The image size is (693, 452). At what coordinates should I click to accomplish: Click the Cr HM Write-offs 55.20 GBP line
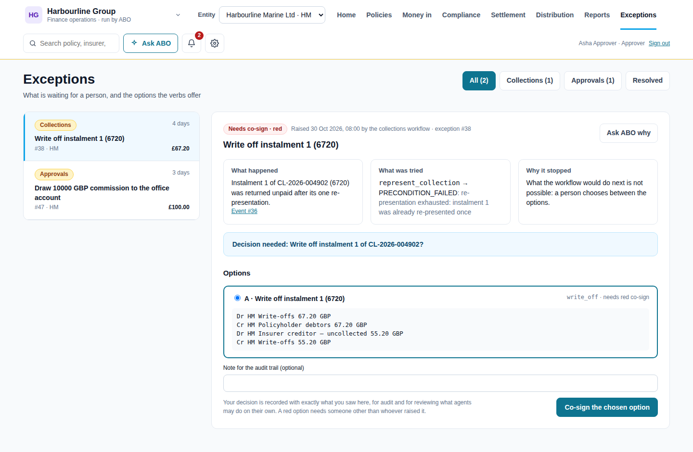[283, 342]
